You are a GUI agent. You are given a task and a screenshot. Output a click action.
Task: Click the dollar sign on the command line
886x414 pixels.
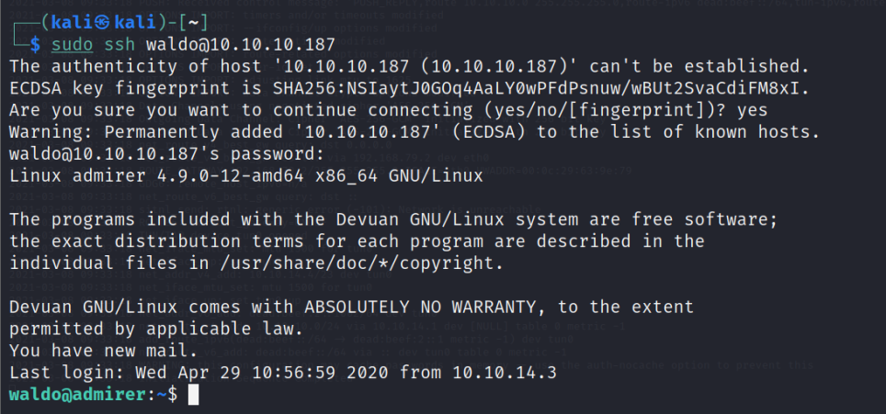click(35, 43)
